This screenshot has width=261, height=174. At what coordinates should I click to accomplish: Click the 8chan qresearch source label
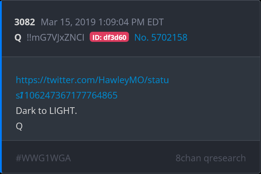[211, 158]
